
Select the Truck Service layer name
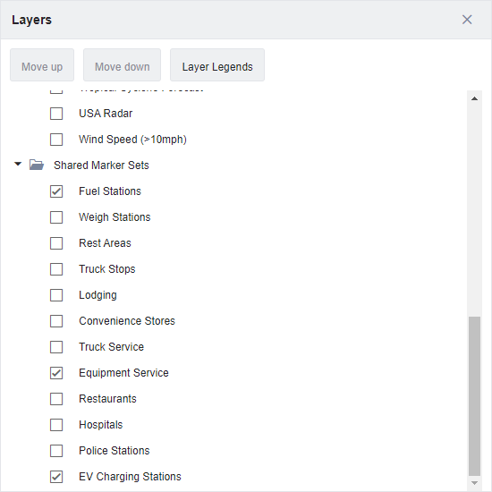click(x=111, y=347)
